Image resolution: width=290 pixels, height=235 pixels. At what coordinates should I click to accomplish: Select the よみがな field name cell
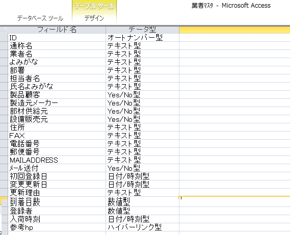(x=57, y=62)
